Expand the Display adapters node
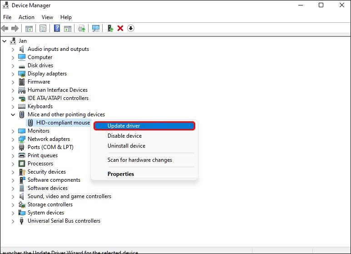The image size is (351, 254). click(13, 74)
